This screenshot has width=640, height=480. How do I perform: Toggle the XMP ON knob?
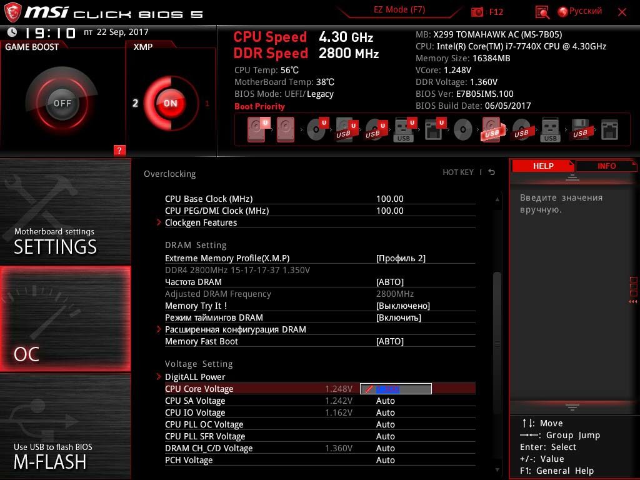[x=171, y=103]
